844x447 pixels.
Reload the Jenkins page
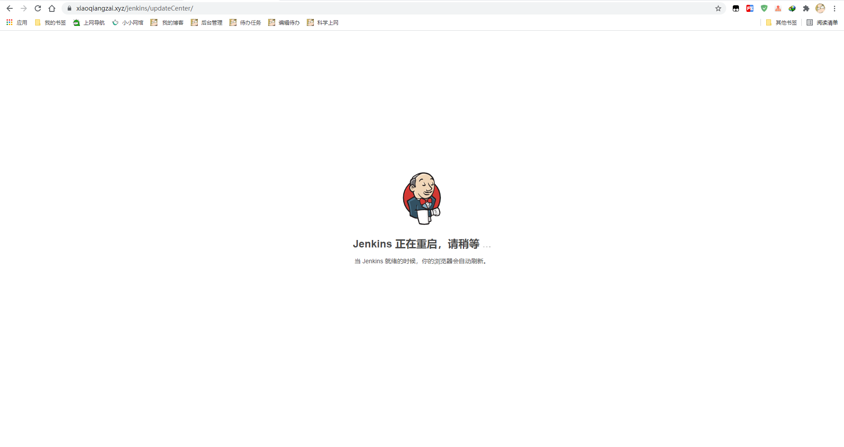click(38, 8)
